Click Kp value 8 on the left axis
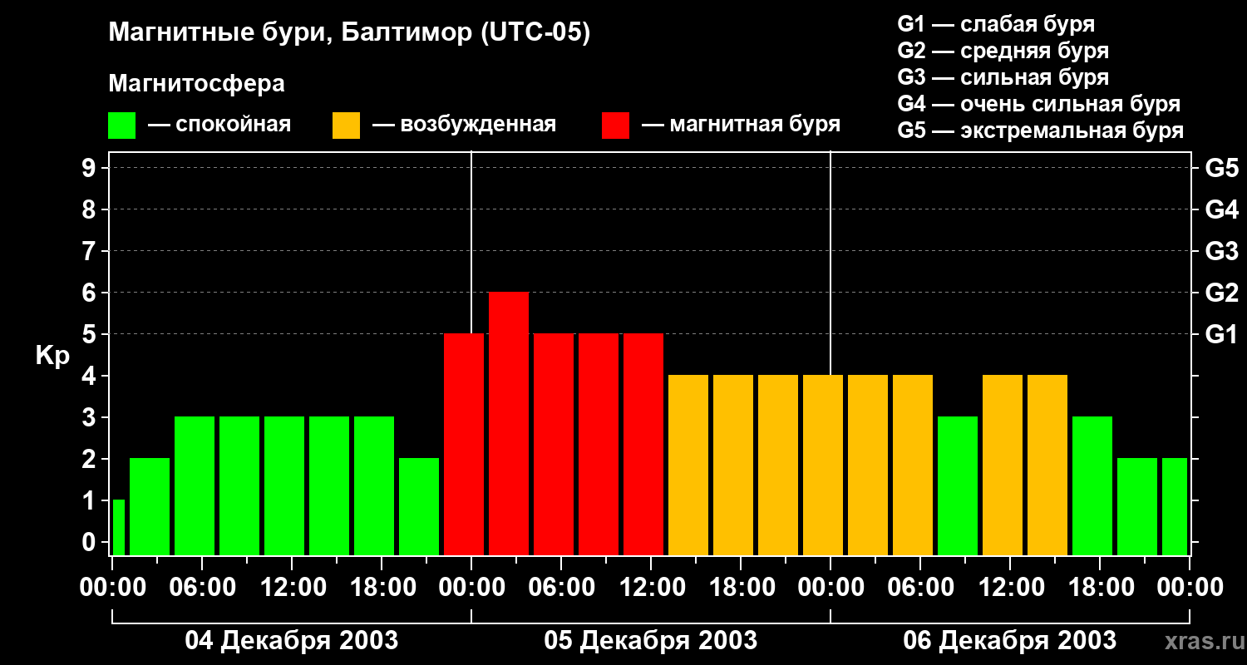 point(91,209)
